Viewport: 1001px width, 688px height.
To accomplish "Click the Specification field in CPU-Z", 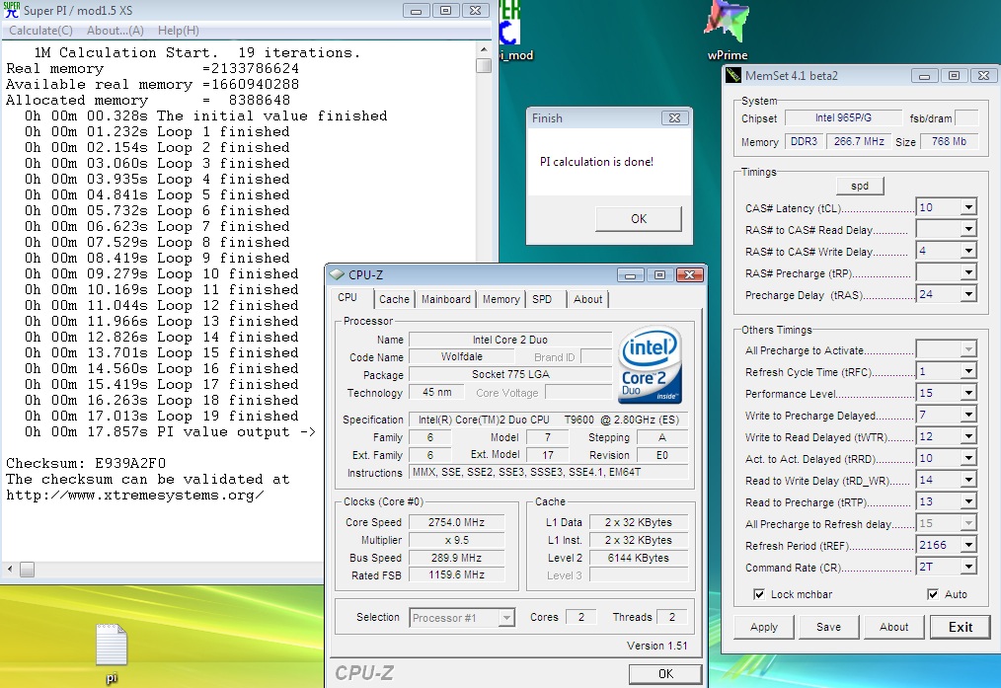I will (549, 420).
